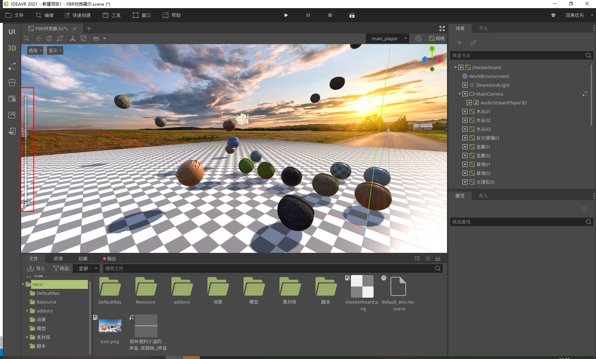Select the arrow selection tool
Screen dimensions: 596x359
click(26, 38)
